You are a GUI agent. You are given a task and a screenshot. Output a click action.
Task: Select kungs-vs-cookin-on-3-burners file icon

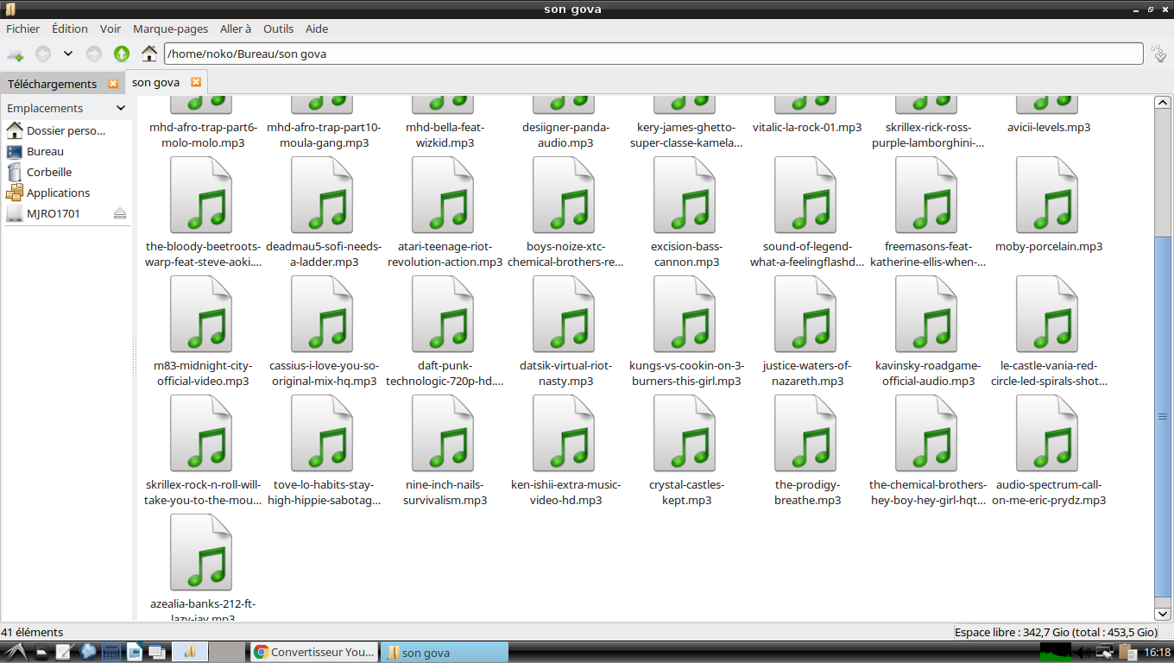tap(686, 314)
